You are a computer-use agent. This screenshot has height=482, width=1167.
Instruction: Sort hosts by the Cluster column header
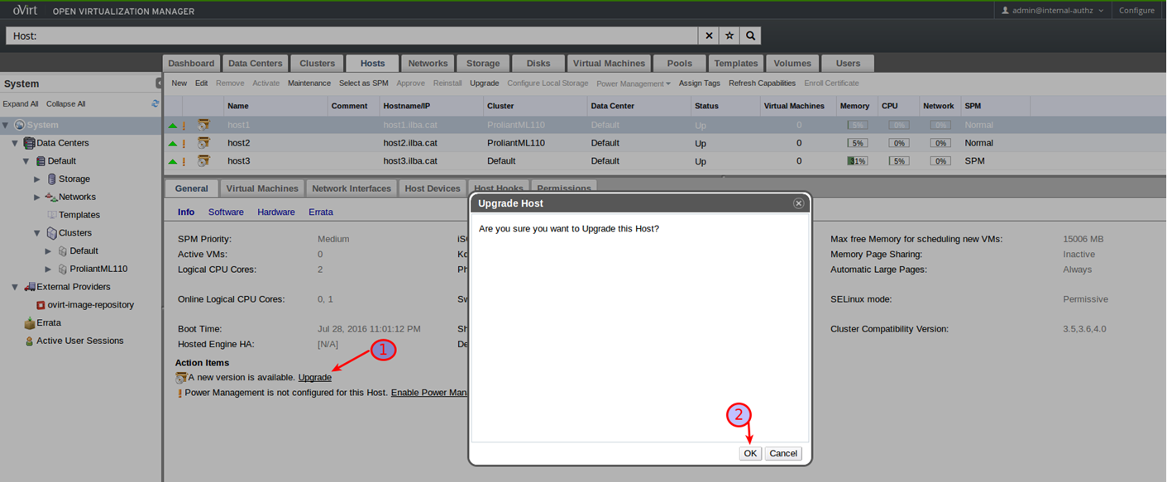click(x=535, y=106)
